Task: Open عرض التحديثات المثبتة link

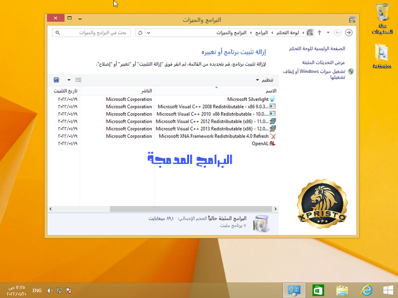Action: coord(323,62)
